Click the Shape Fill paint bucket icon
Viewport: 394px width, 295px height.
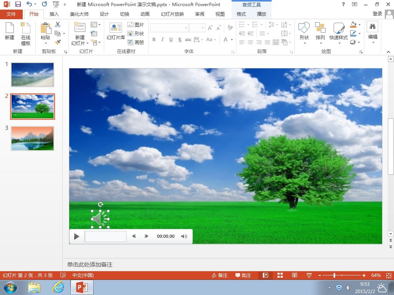(353, 25)
